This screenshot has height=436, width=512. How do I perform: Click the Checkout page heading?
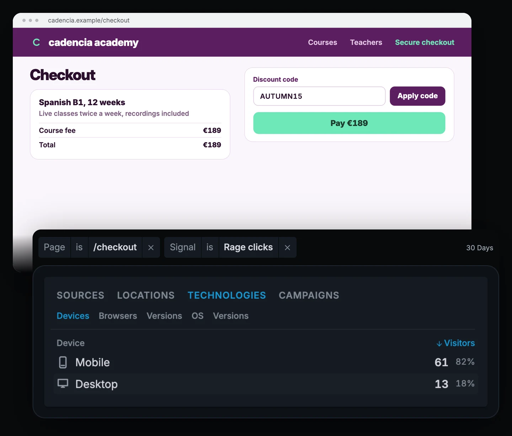point(63,75)
